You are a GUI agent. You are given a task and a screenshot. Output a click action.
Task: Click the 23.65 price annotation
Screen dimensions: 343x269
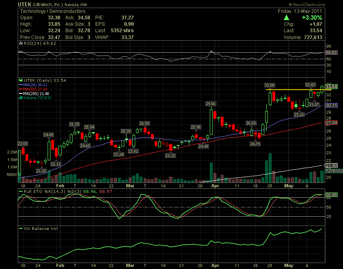[x=23, y=144]
